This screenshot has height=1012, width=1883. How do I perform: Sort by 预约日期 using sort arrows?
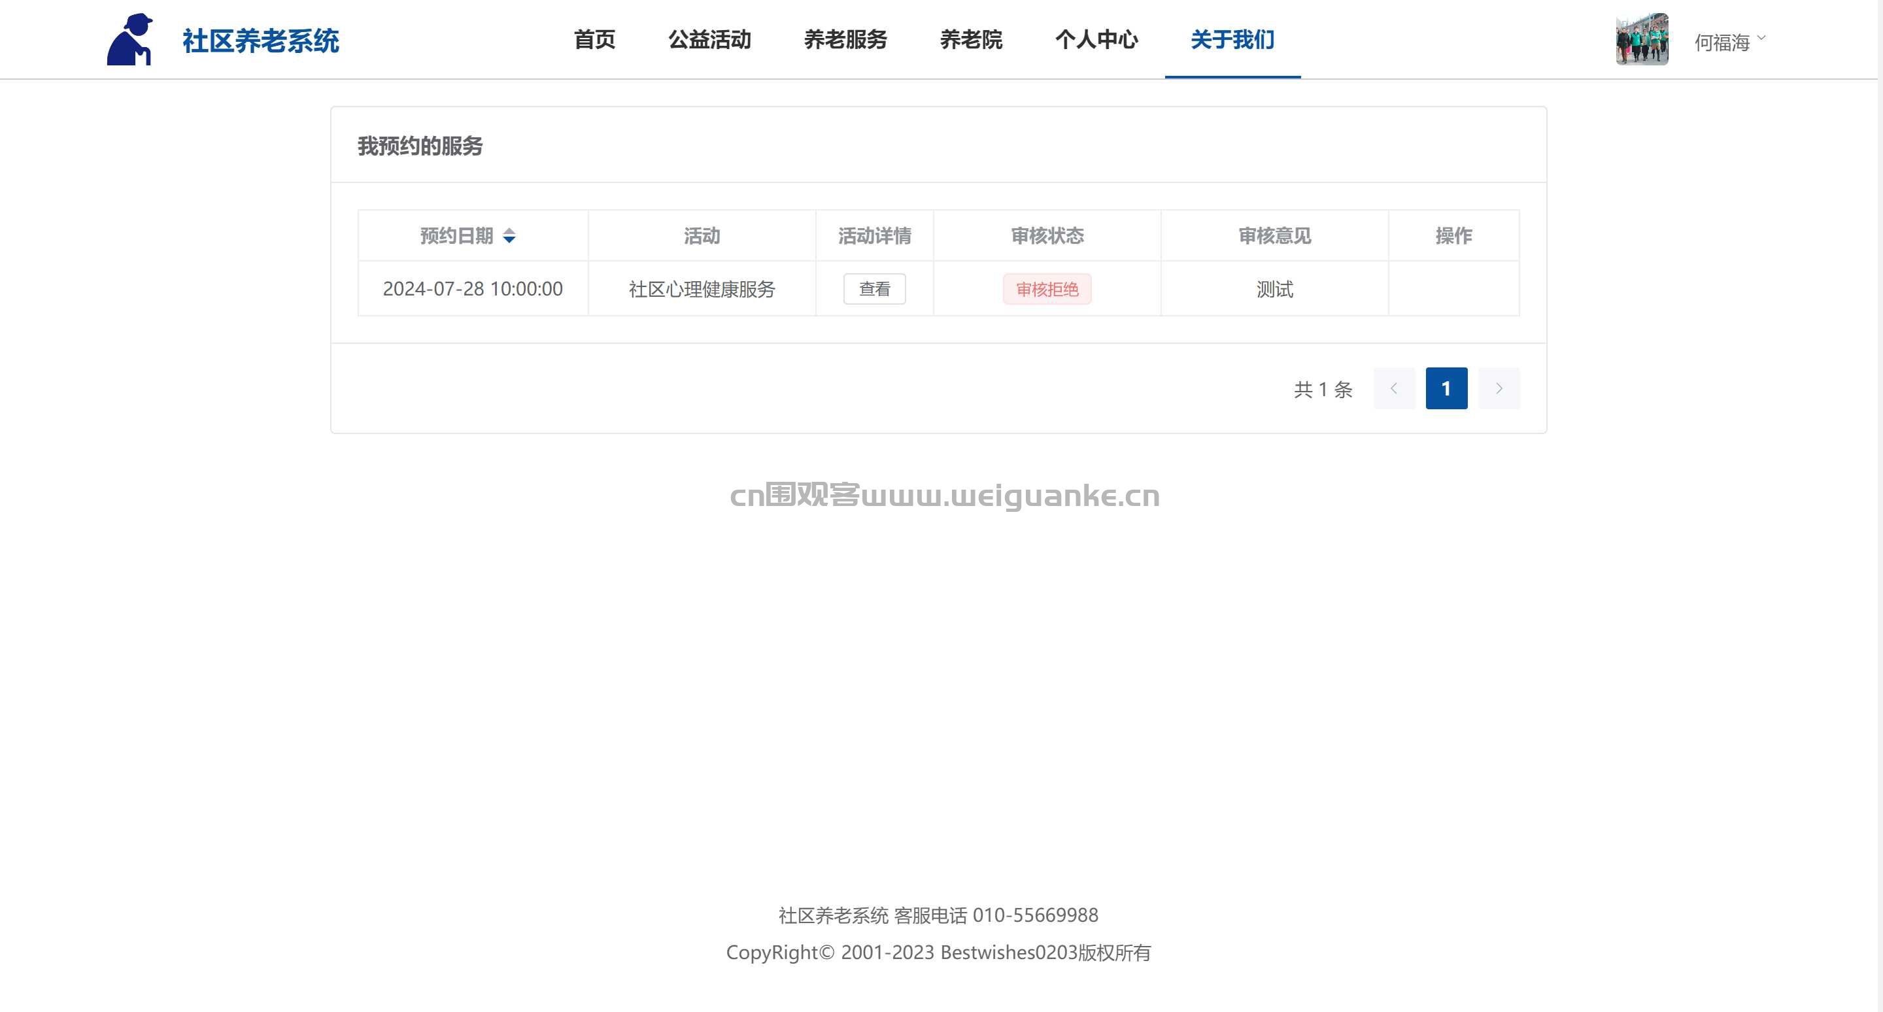point(509,236)
